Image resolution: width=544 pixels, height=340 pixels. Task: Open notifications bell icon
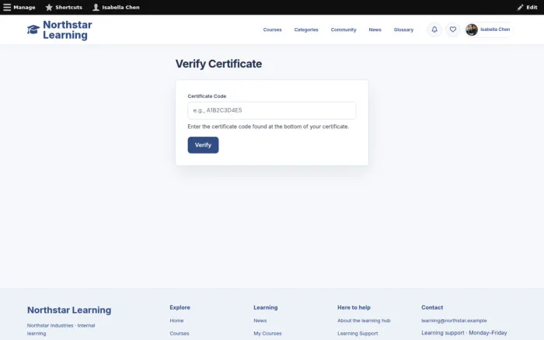(x=434, y=29)
